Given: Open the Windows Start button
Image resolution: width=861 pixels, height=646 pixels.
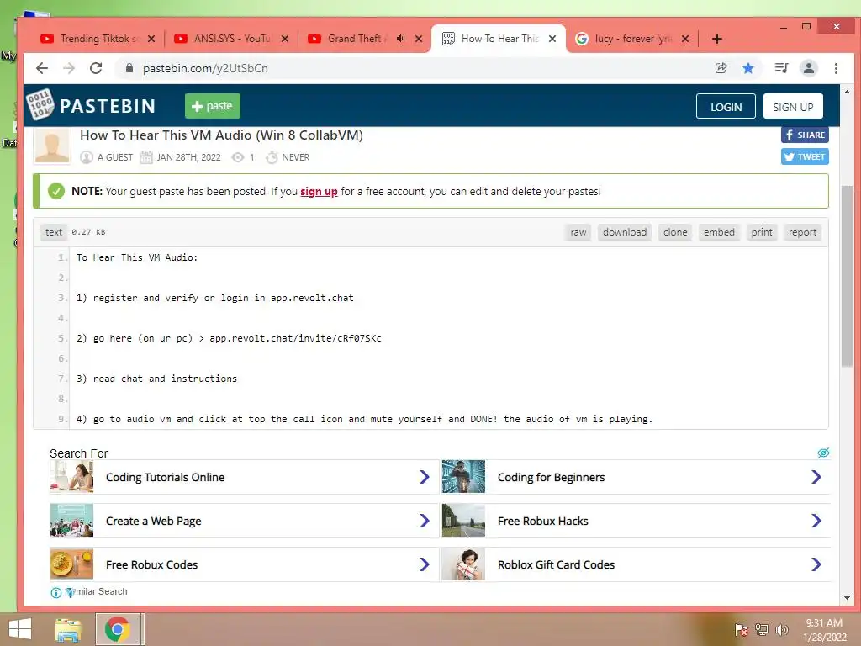Looking at the screenshot, I should tap(20, 629).
